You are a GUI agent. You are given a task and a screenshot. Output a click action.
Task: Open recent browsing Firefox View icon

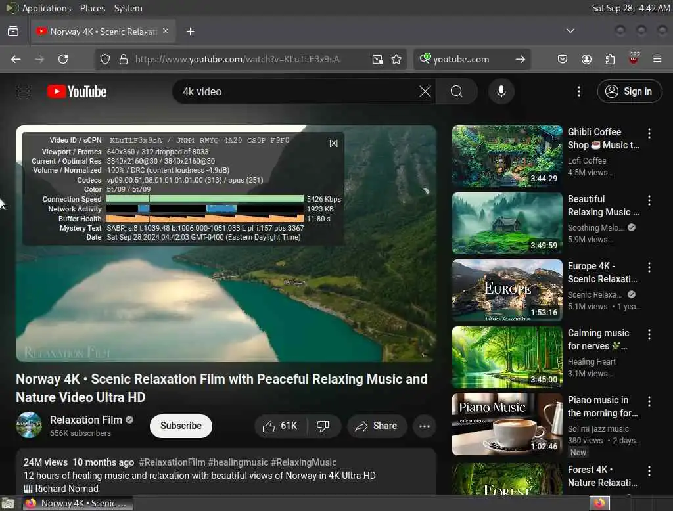[x=13, y=32]
